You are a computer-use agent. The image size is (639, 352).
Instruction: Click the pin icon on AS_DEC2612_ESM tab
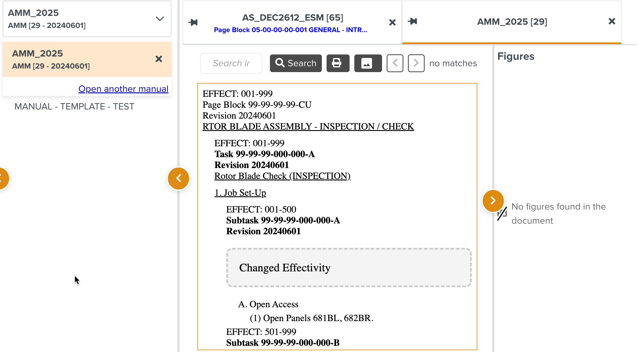tap(193, 22)
